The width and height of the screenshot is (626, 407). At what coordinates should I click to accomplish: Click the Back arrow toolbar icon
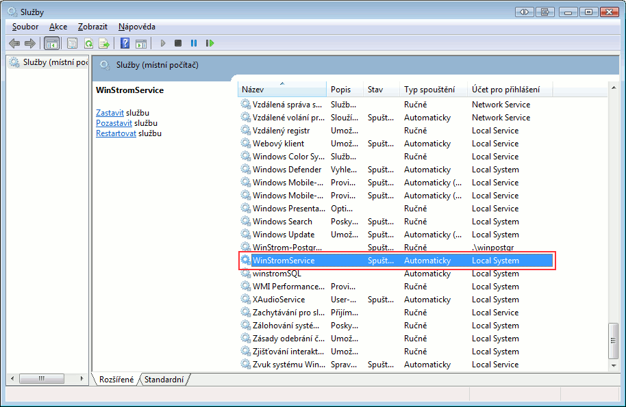pyautogui.click(x=14, y=43)
